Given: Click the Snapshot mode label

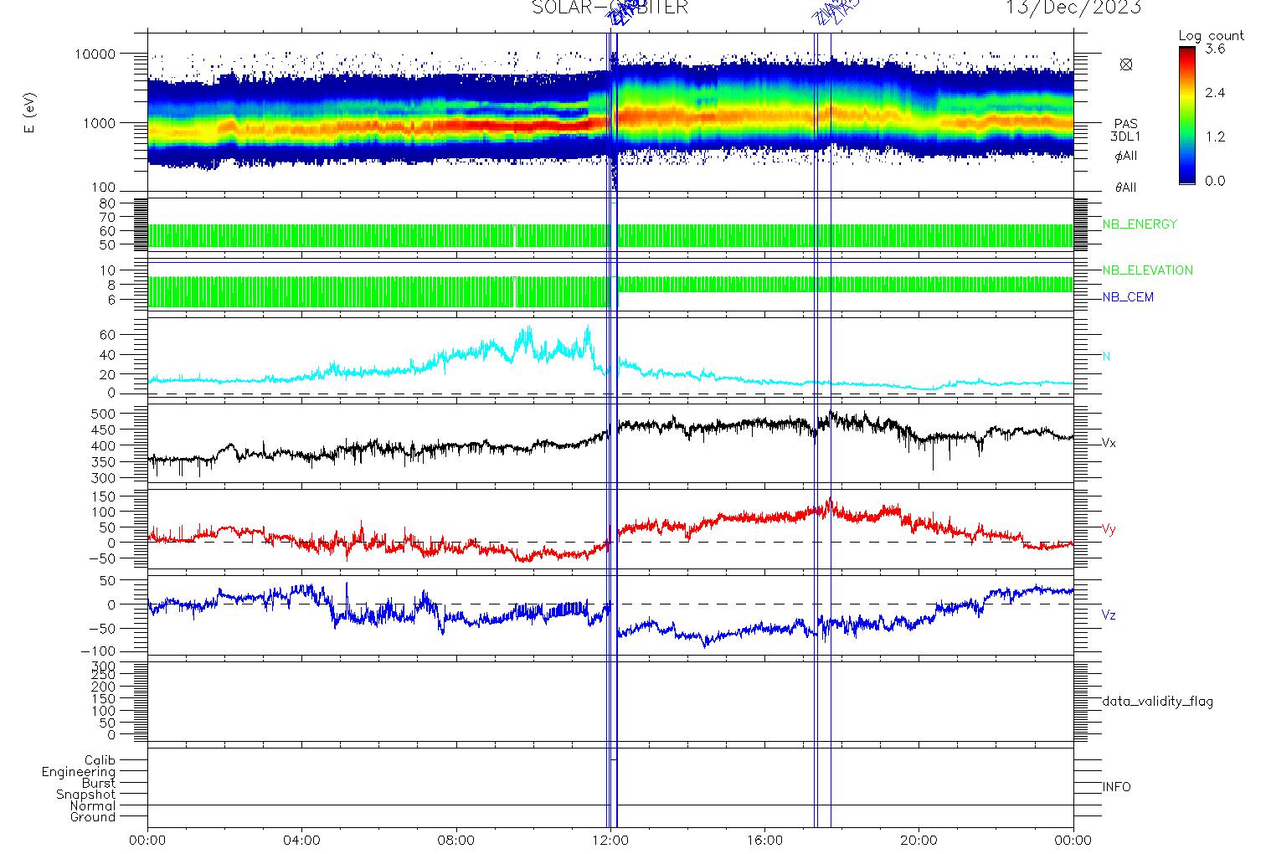Looking at the screenshot, I should (85, 795).
